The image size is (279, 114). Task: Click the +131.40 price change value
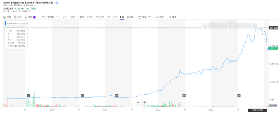point(20,9)
